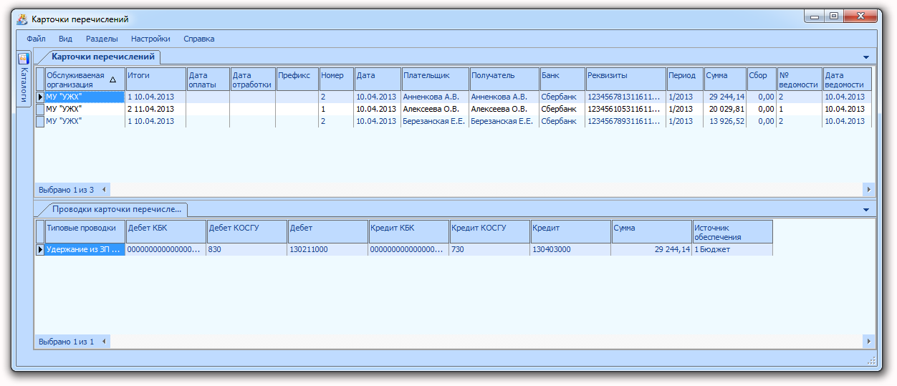Click the Выбрано 1 из 1 status text
This screenshot has width=897, height=386.
66,342
